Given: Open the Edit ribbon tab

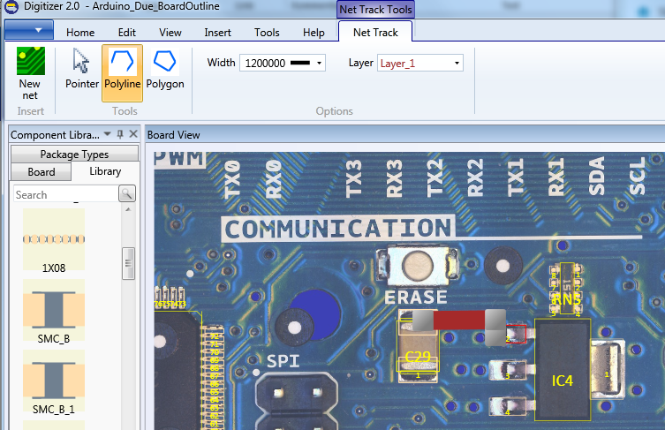Looking at the screenshot, I should click(x=127, y=33).
